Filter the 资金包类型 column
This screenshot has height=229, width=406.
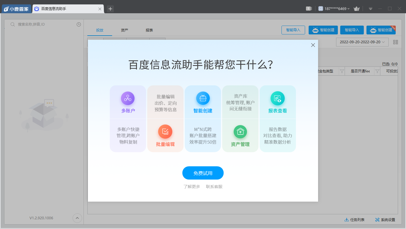tap(342, 71)
